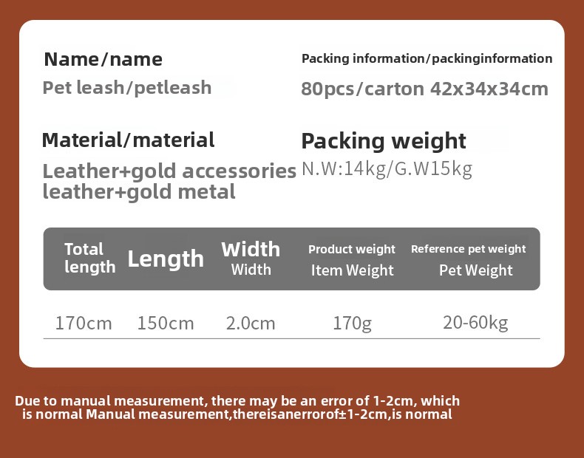This screenshot has height=458, width=584.
Task: Click the Packing weight heading
Action: [383, 141]
